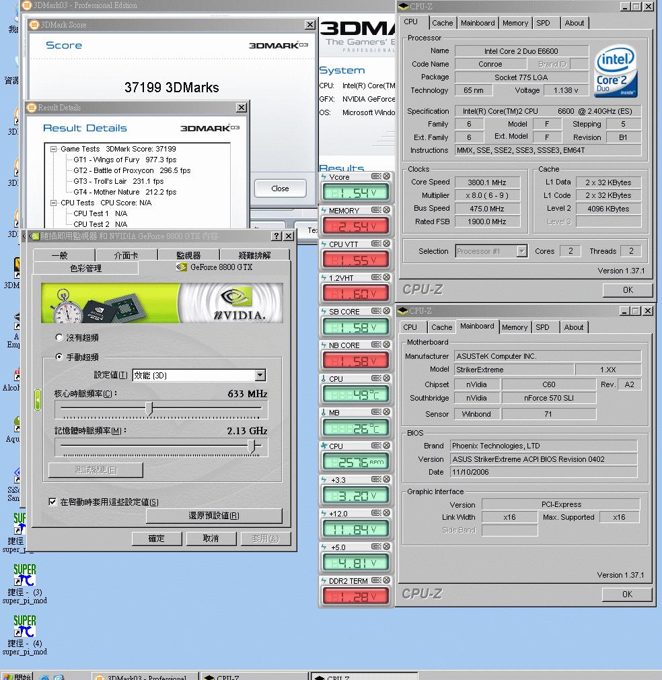
Task: Close the MEMORY voltage monitor panel
Action: point(386,210)
